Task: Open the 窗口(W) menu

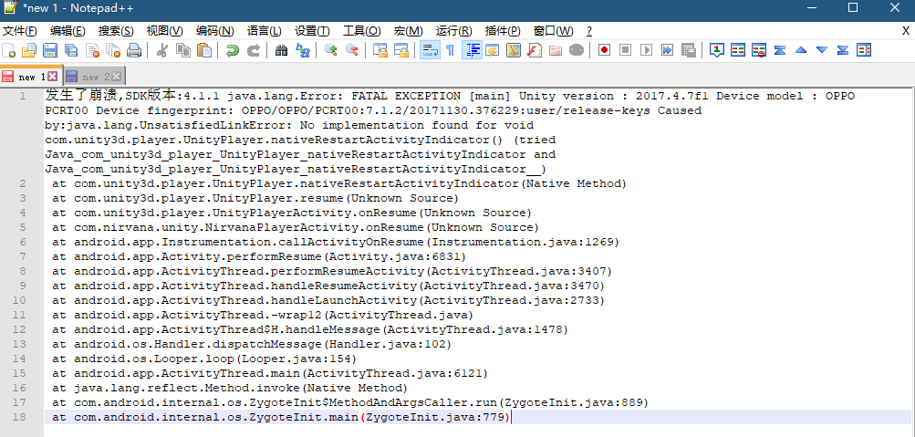Action: pos(553,31)
